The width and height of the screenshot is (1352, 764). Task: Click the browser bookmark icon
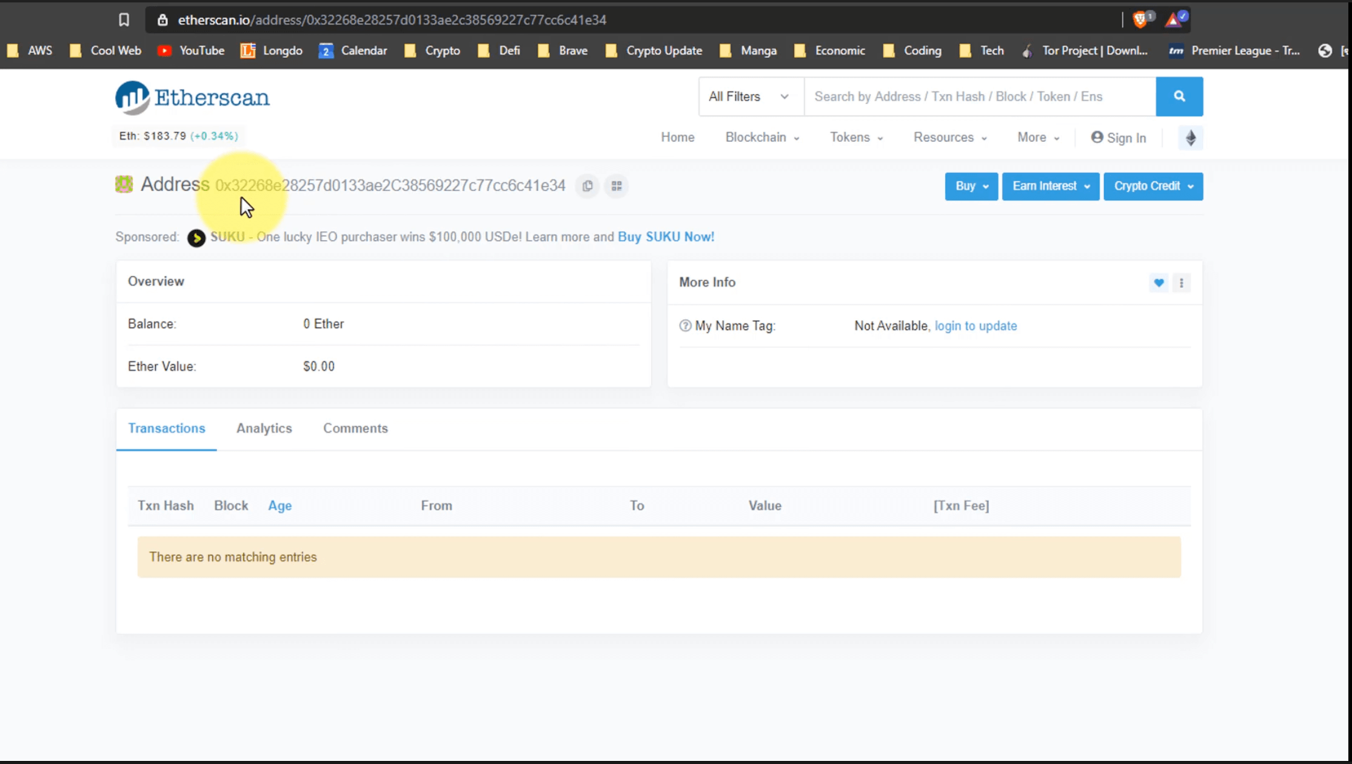pos(124,20)
